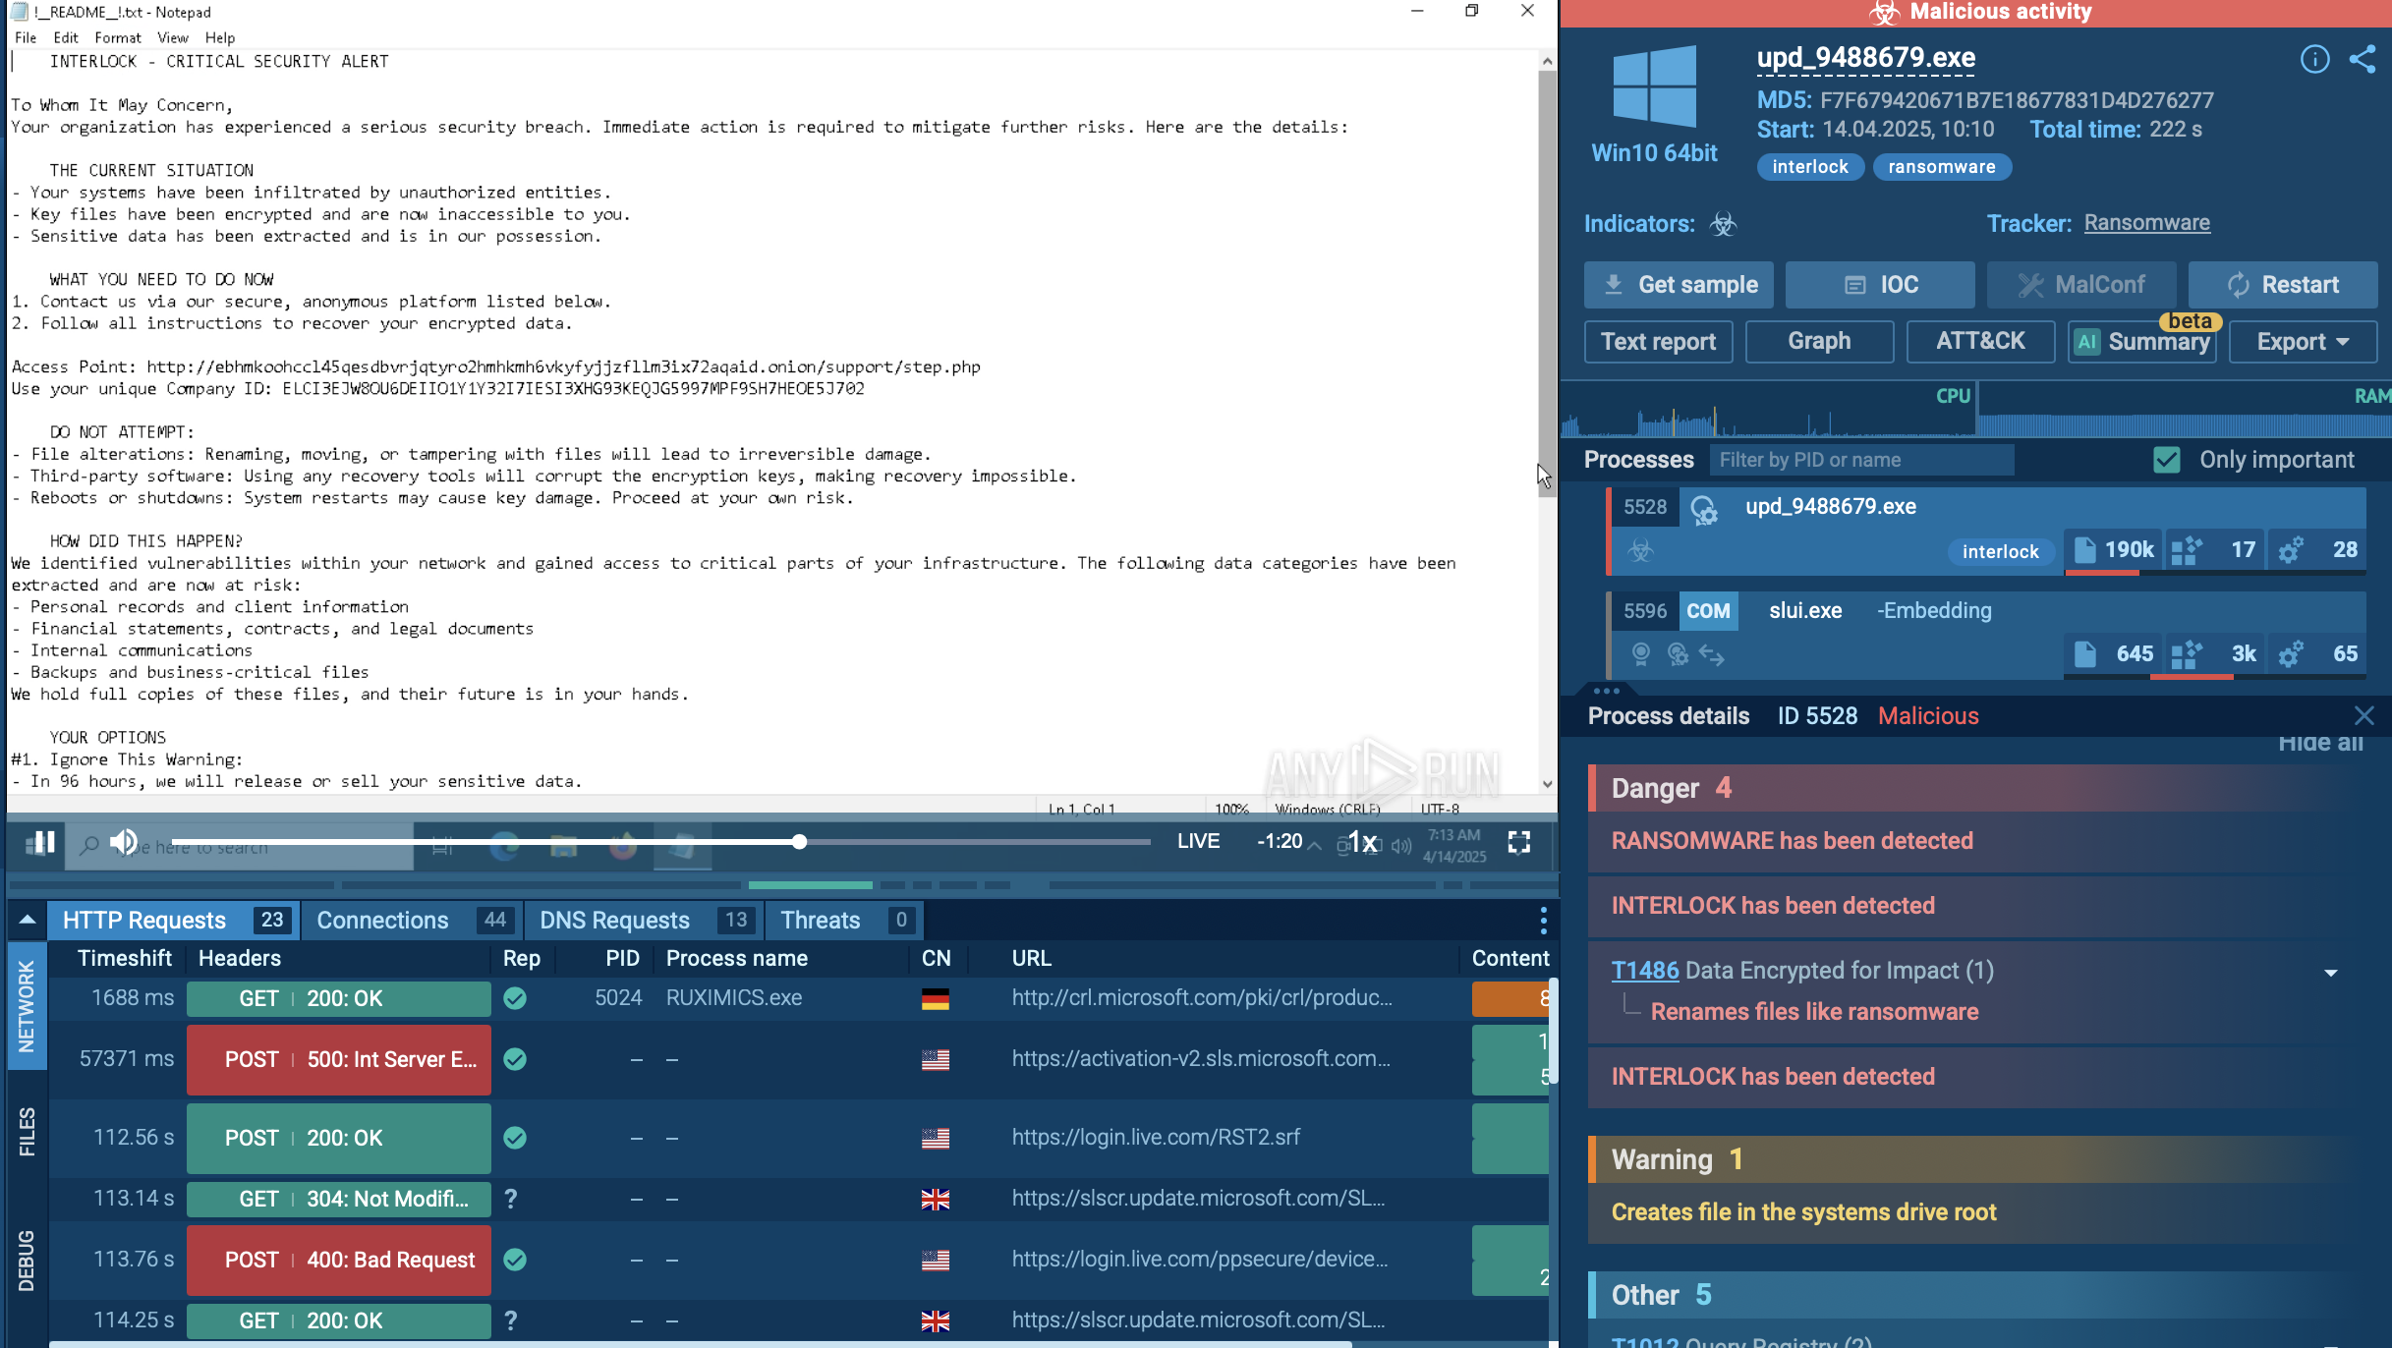Click in the Filter by PID or name field
The height and width of the screenshot is (1348, 2392).
pos(1860,460)
